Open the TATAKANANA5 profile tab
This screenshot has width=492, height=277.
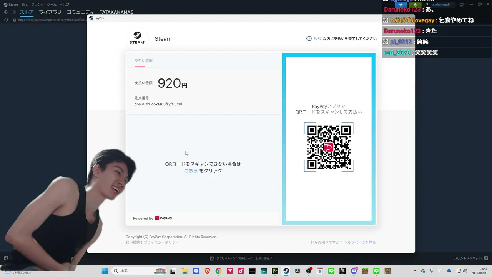(116, 12)
